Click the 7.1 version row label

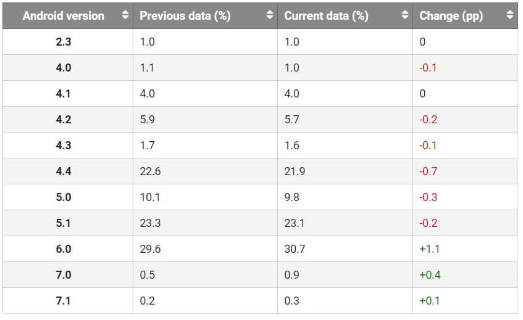[64, 301]
